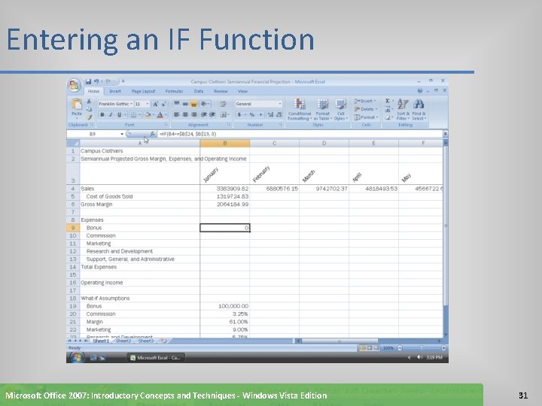Pick the Font Color red A

160,114
